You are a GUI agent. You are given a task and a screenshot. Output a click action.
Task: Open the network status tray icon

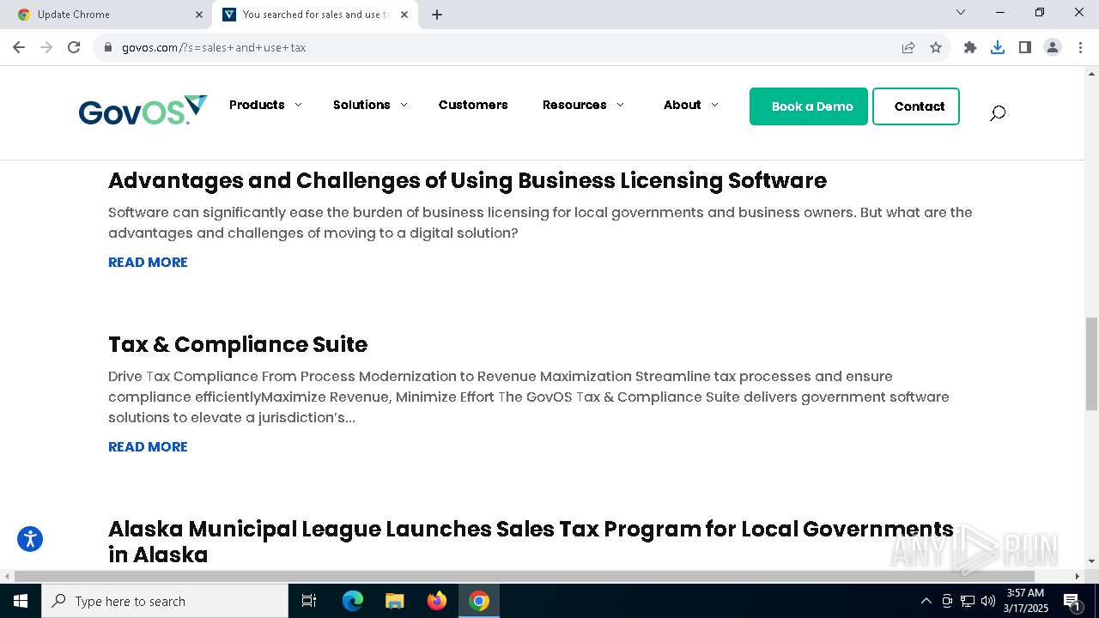tap(968, 601)
